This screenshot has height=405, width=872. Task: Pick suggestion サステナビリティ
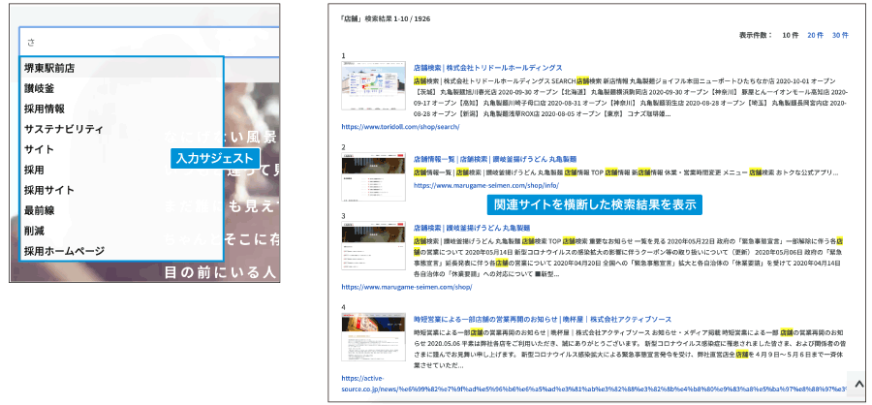coord(121,129)
